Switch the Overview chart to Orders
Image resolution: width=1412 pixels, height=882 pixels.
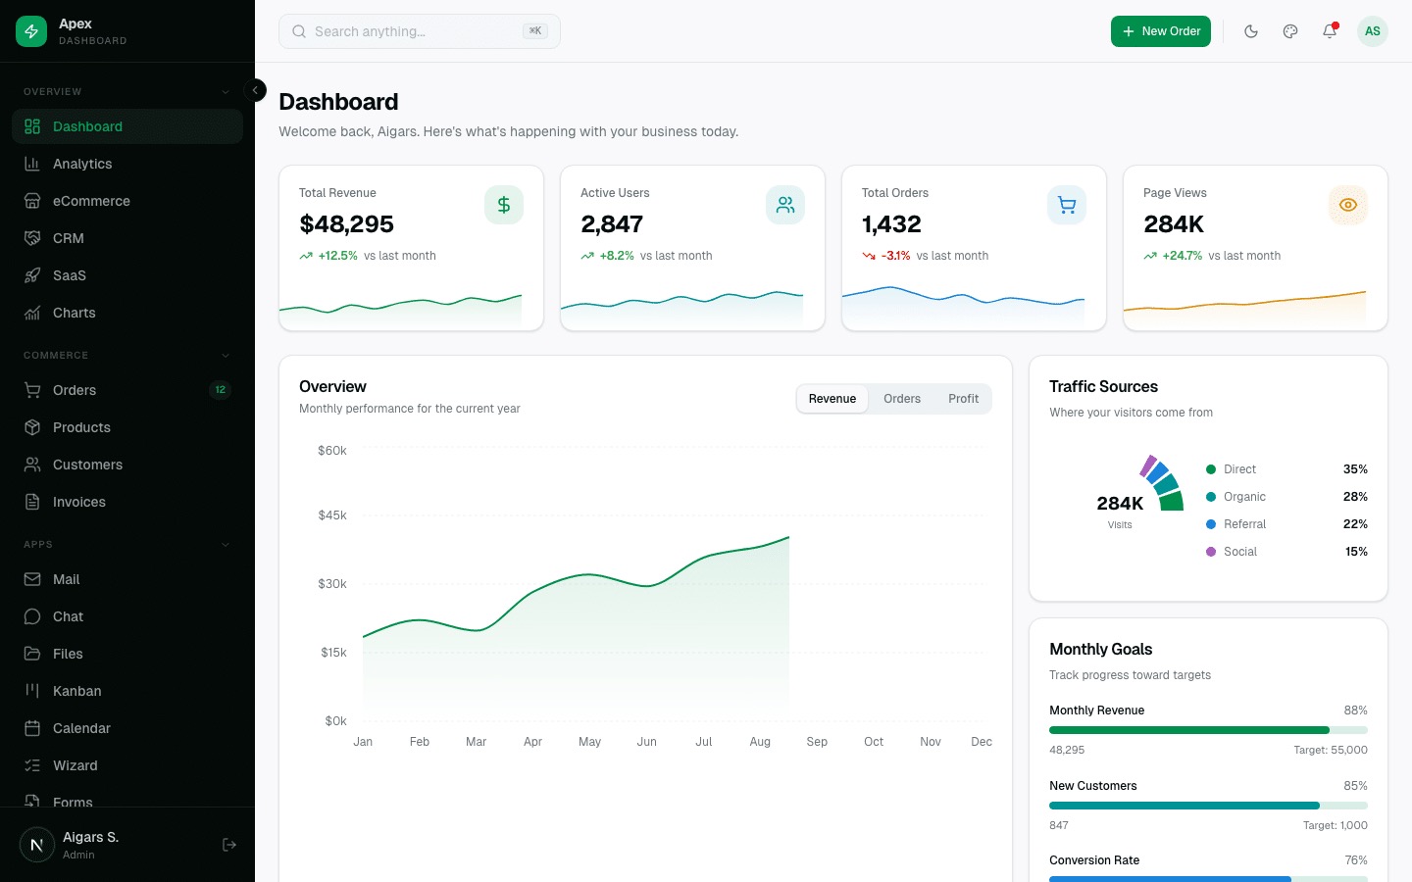[902, 399]
